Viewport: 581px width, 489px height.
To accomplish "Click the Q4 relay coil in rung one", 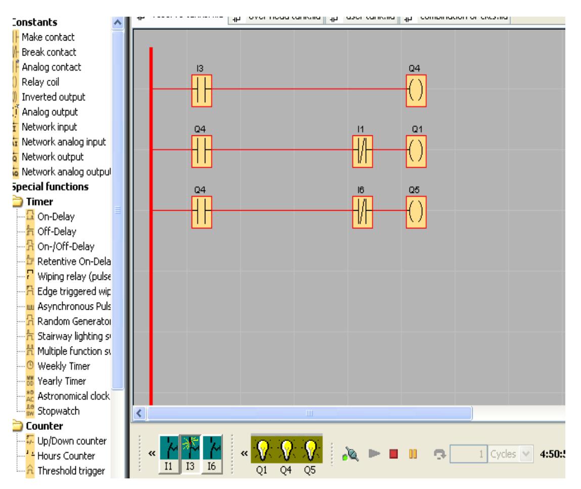I will pos(416,91).
